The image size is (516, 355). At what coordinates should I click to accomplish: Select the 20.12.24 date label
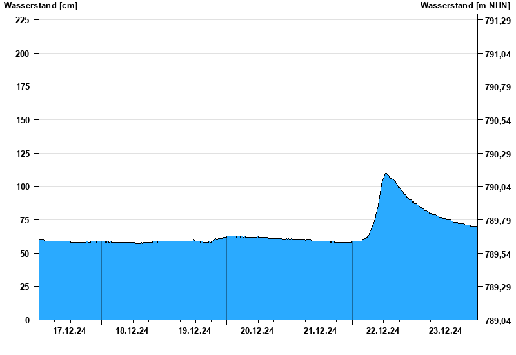click(257, 330)
